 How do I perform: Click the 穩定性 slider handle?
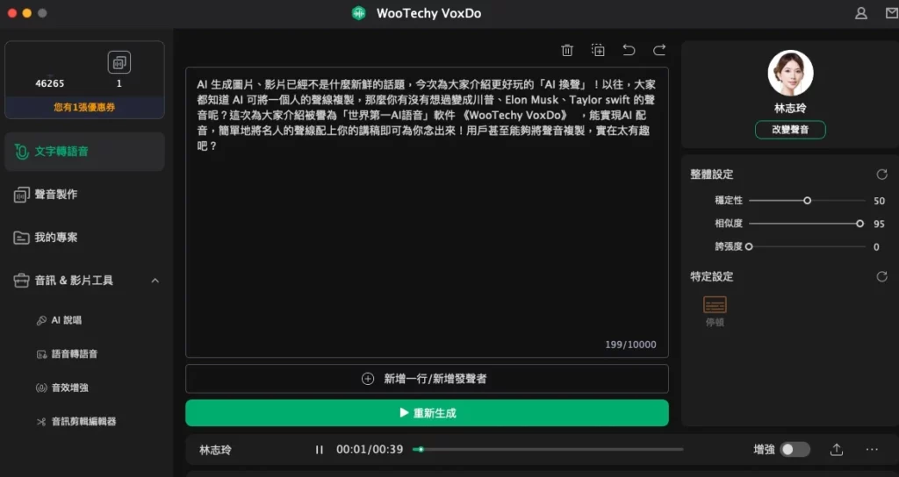[807, 201]
